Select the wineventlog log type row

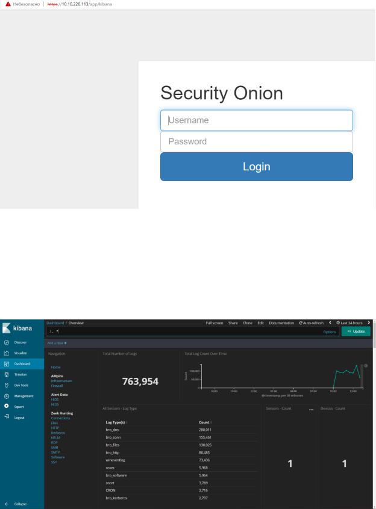pos(181,460)
